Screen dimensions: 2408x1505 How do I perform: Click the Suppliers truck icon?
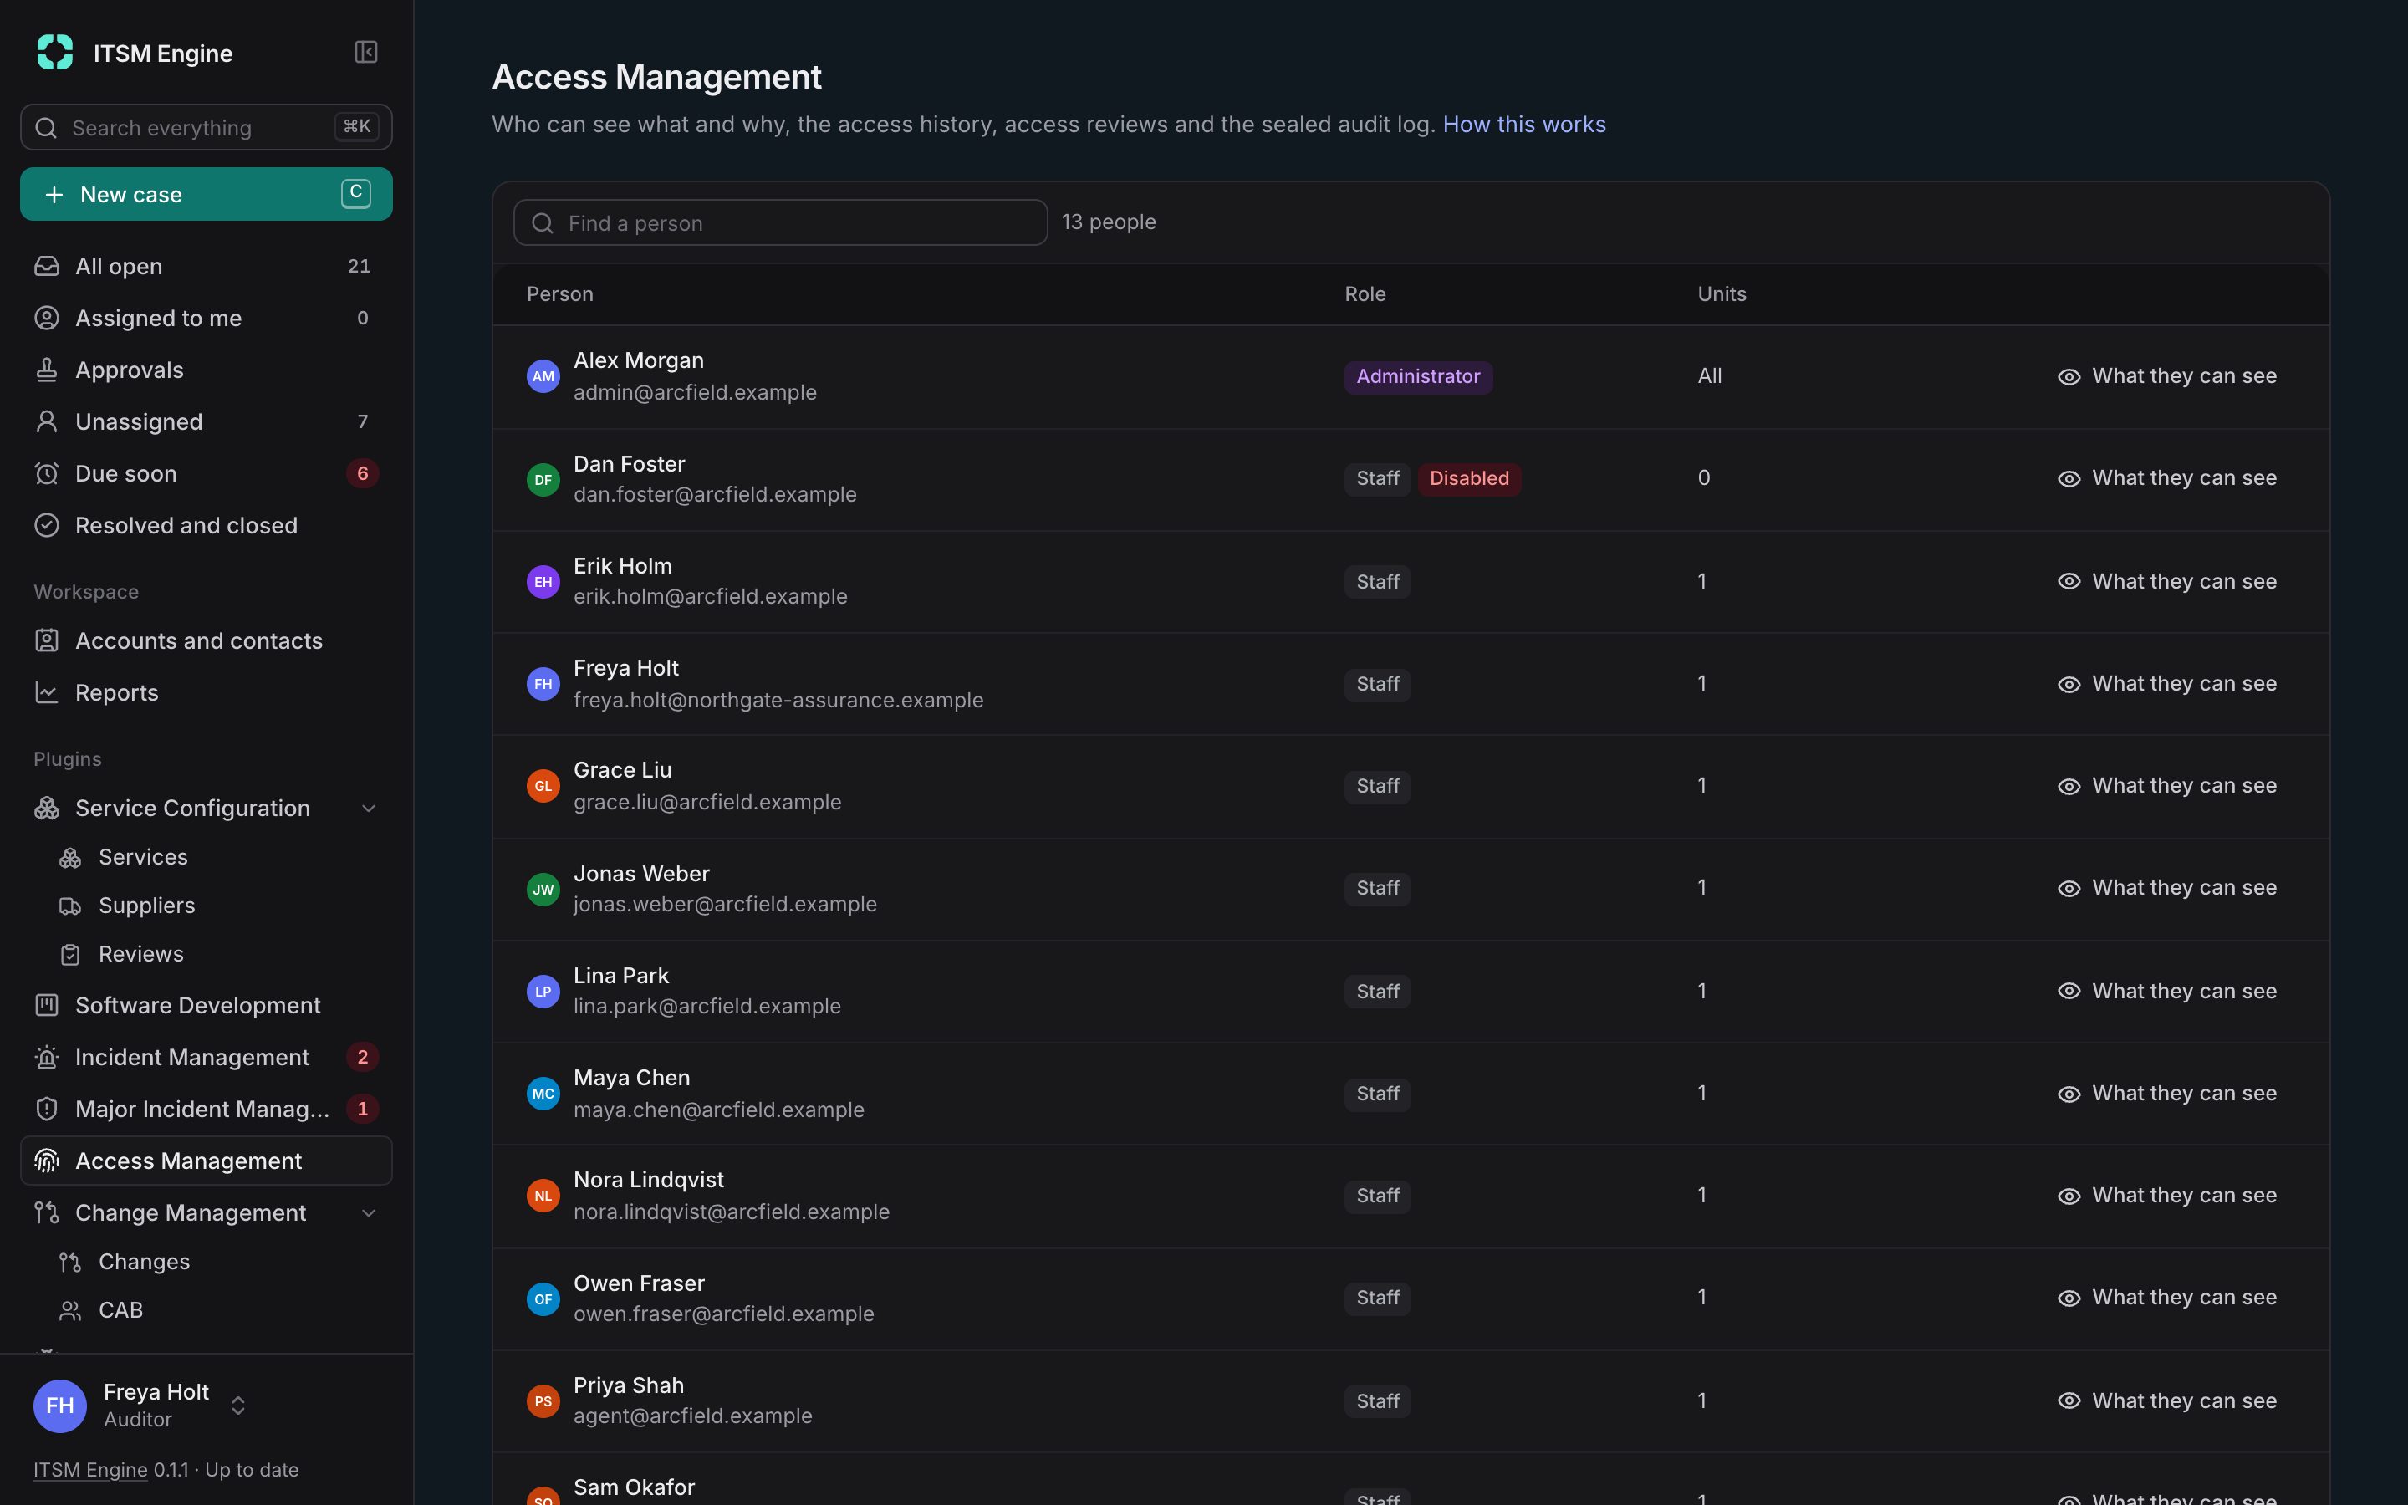click(69, 906)
